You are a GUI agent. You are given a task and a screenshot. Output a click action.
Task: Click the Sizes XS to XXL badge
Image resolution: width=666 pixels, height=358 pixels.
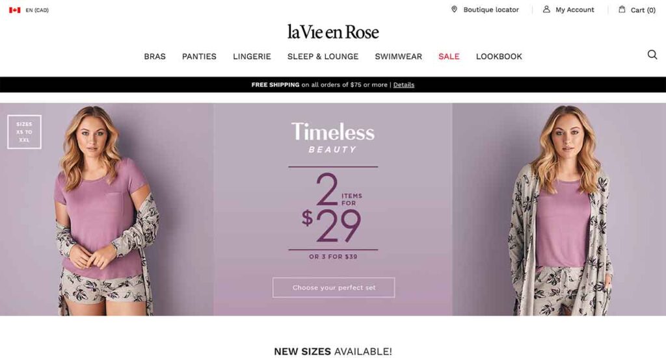(24, 132)
